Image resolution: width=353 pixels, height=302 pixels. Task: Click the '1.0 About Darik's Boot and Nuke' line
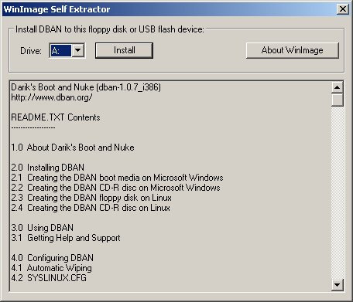[73, 148]
